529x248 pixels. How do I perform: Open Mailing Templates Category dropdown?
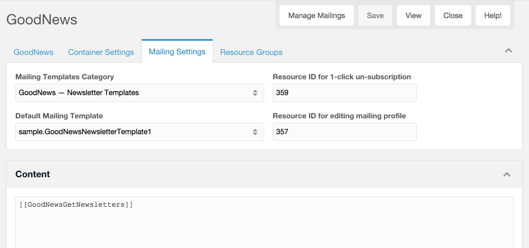click(x=139, y=93)
